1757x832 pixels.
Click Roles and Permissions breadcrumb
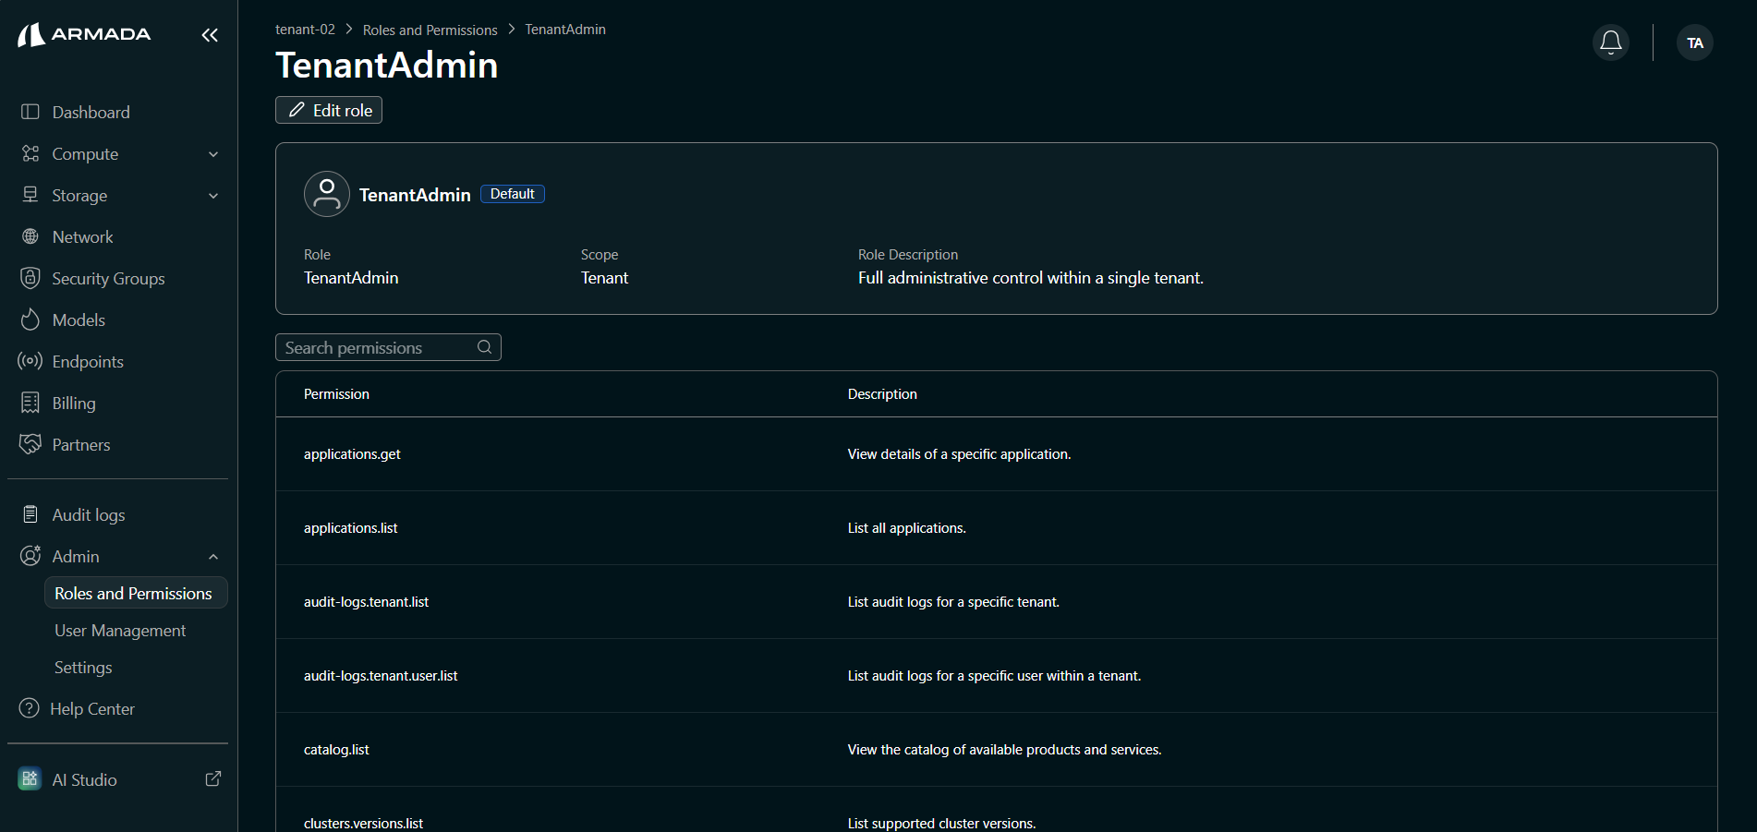[x=430, y=30]
